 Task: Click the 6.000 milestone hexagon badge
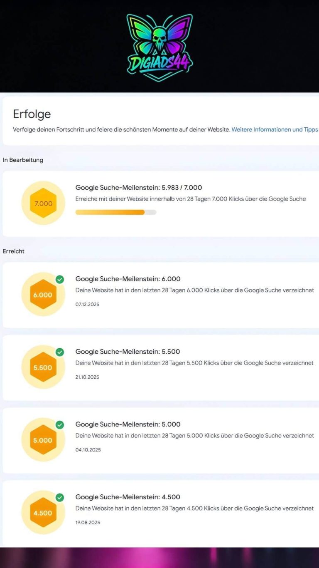[43, 295]
